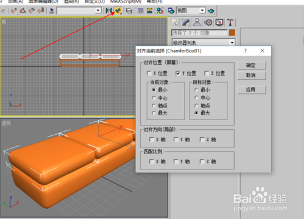
Task: Open the orange object color swatch
Action: pos(232,33)
